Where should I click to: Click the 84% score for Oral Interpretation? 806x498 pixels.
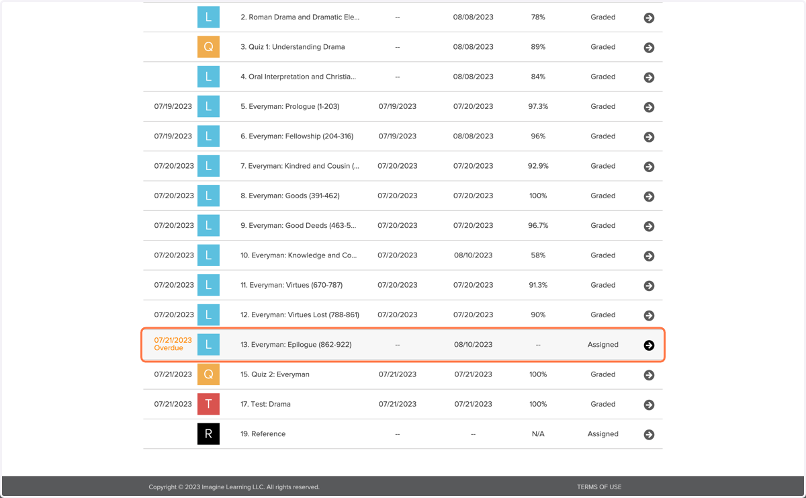coord(538,77)
